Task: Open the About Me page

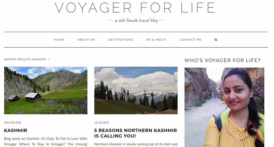Action: click(x=86, y=40)
